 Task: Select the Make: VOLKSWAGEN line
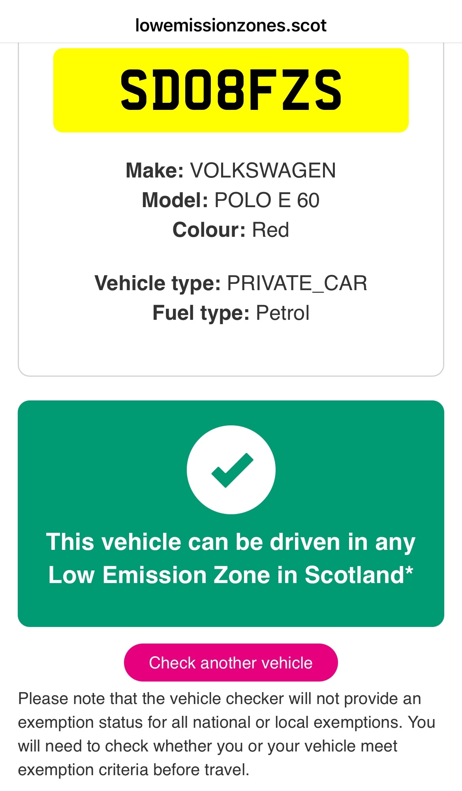point(231,170)
